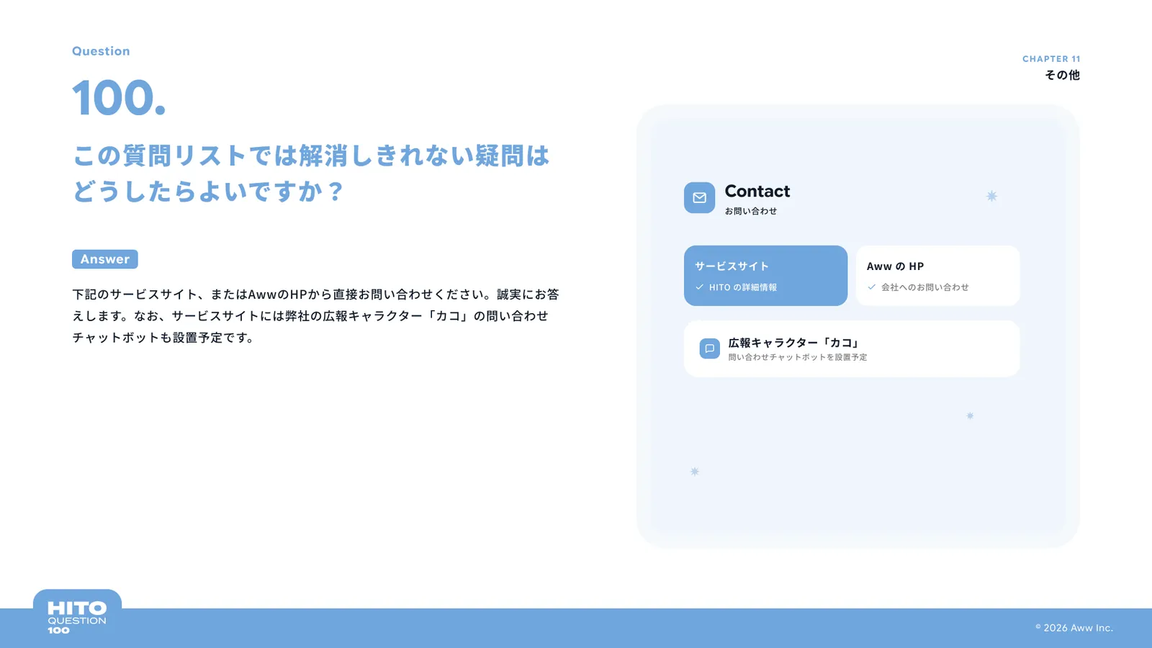Open the サービスサイト card
Screen dimensions: 1152x648
click(765, 276)
